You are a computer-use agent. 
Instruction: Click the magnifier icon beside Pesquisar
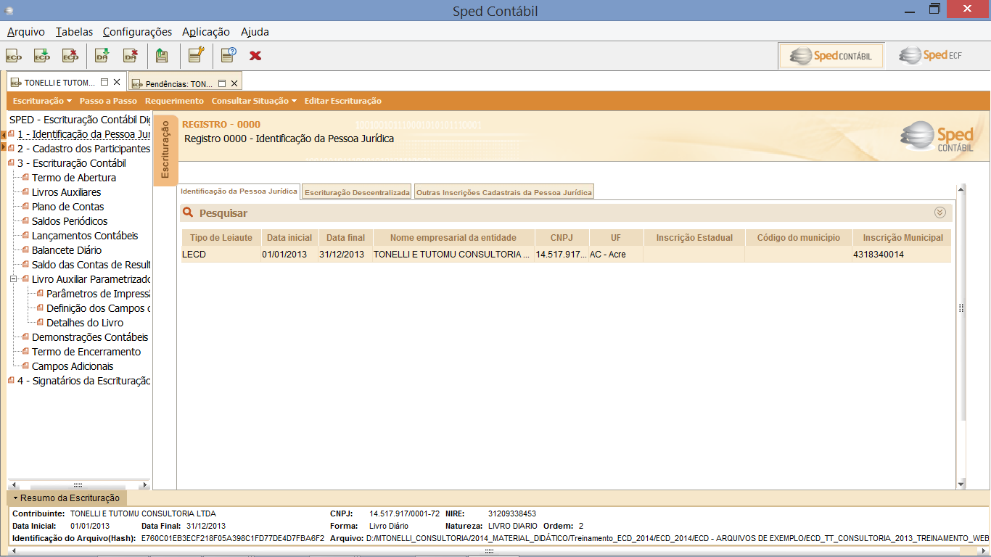tap(188, 213)
